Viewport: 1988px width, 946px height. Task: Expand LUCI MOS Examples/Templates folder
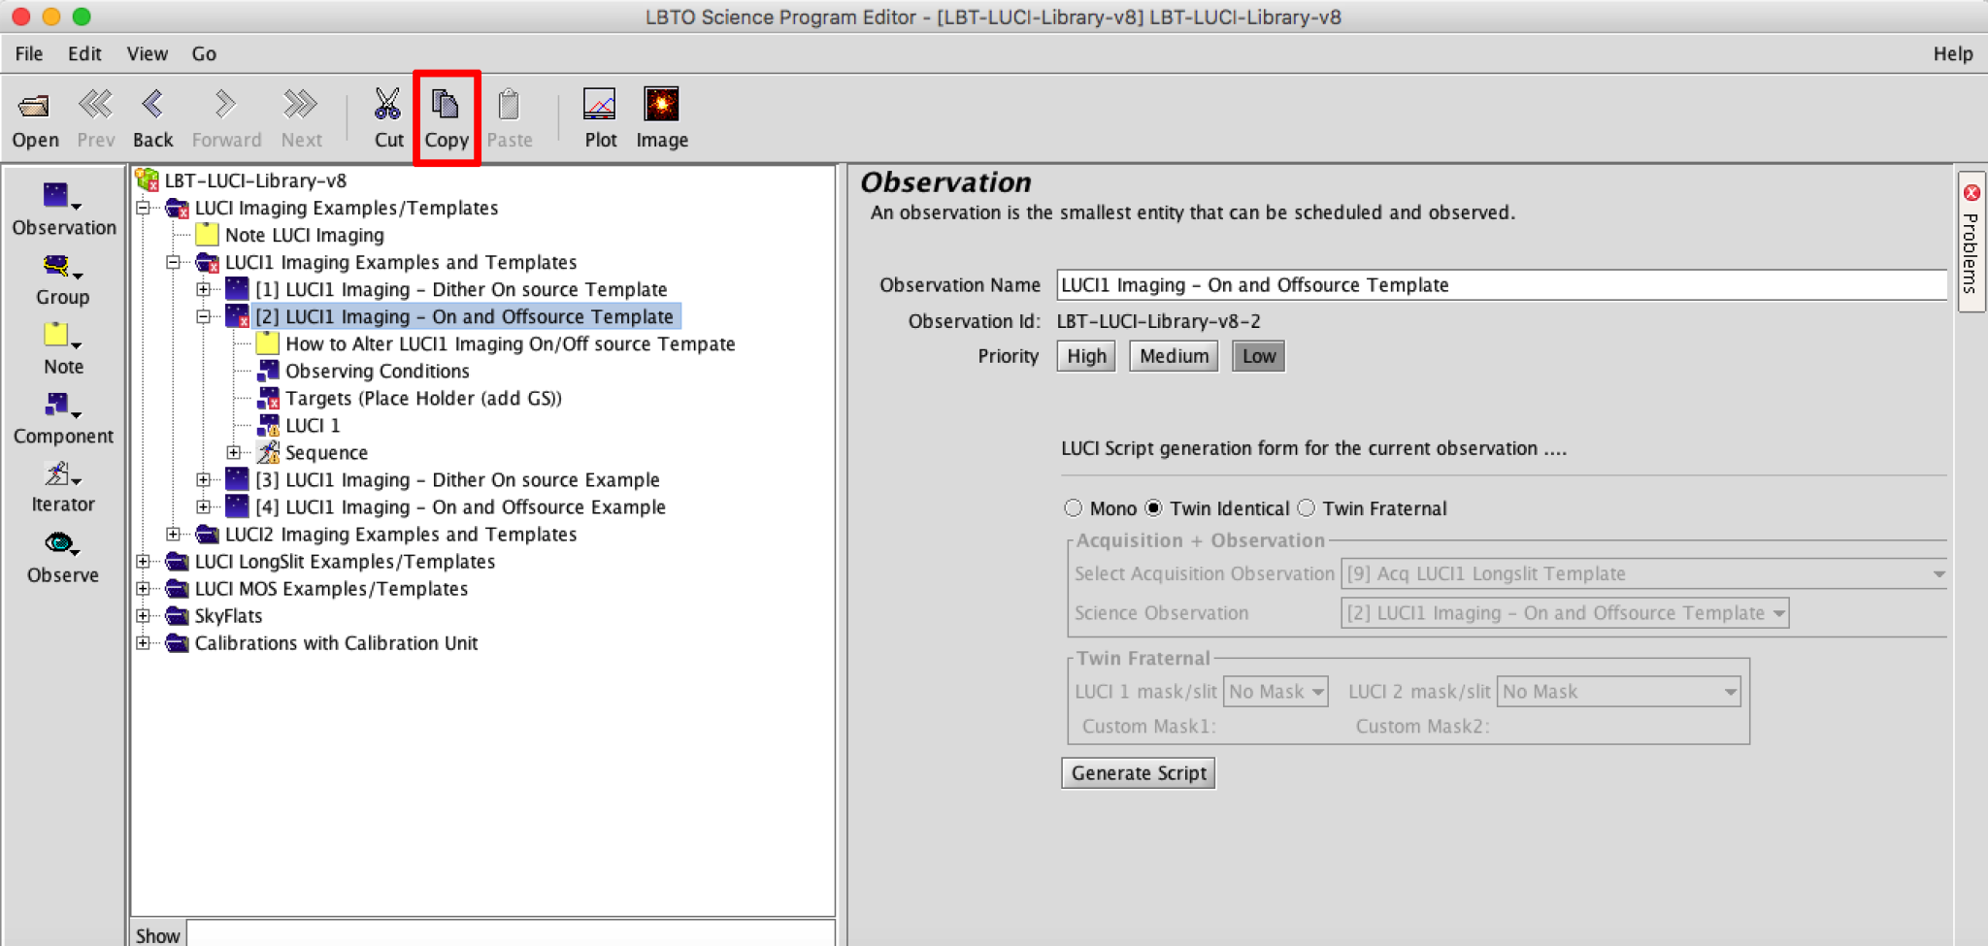(x=144, y=588)
